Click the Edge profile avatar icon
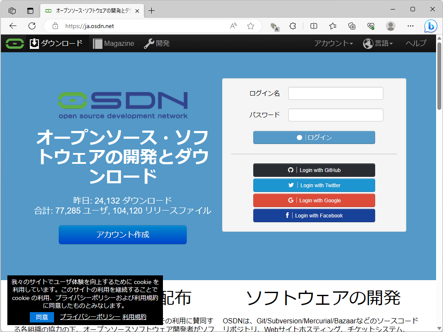The image size is (443, 332). pos(390,26)
